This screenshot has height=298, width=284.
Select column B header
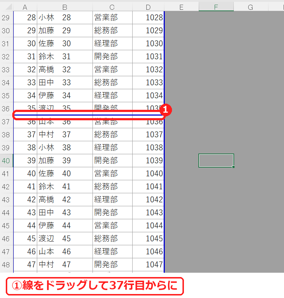coord(65,7)
